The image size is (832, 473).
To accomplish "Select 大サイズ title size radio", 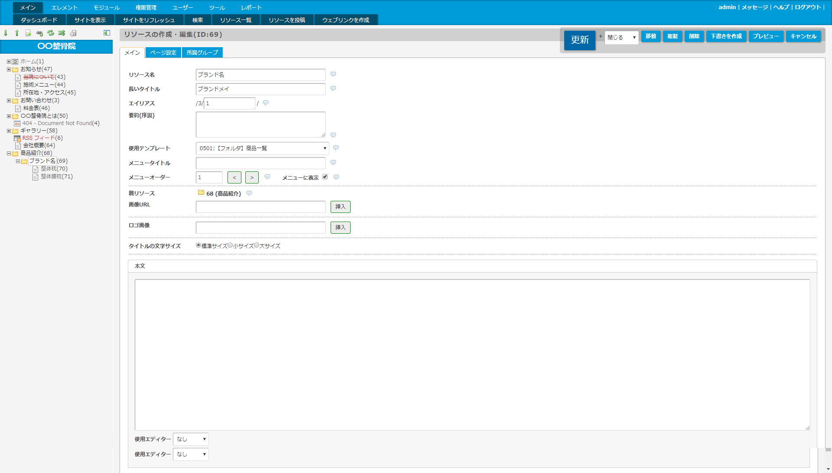I will [x=257, y=245].
